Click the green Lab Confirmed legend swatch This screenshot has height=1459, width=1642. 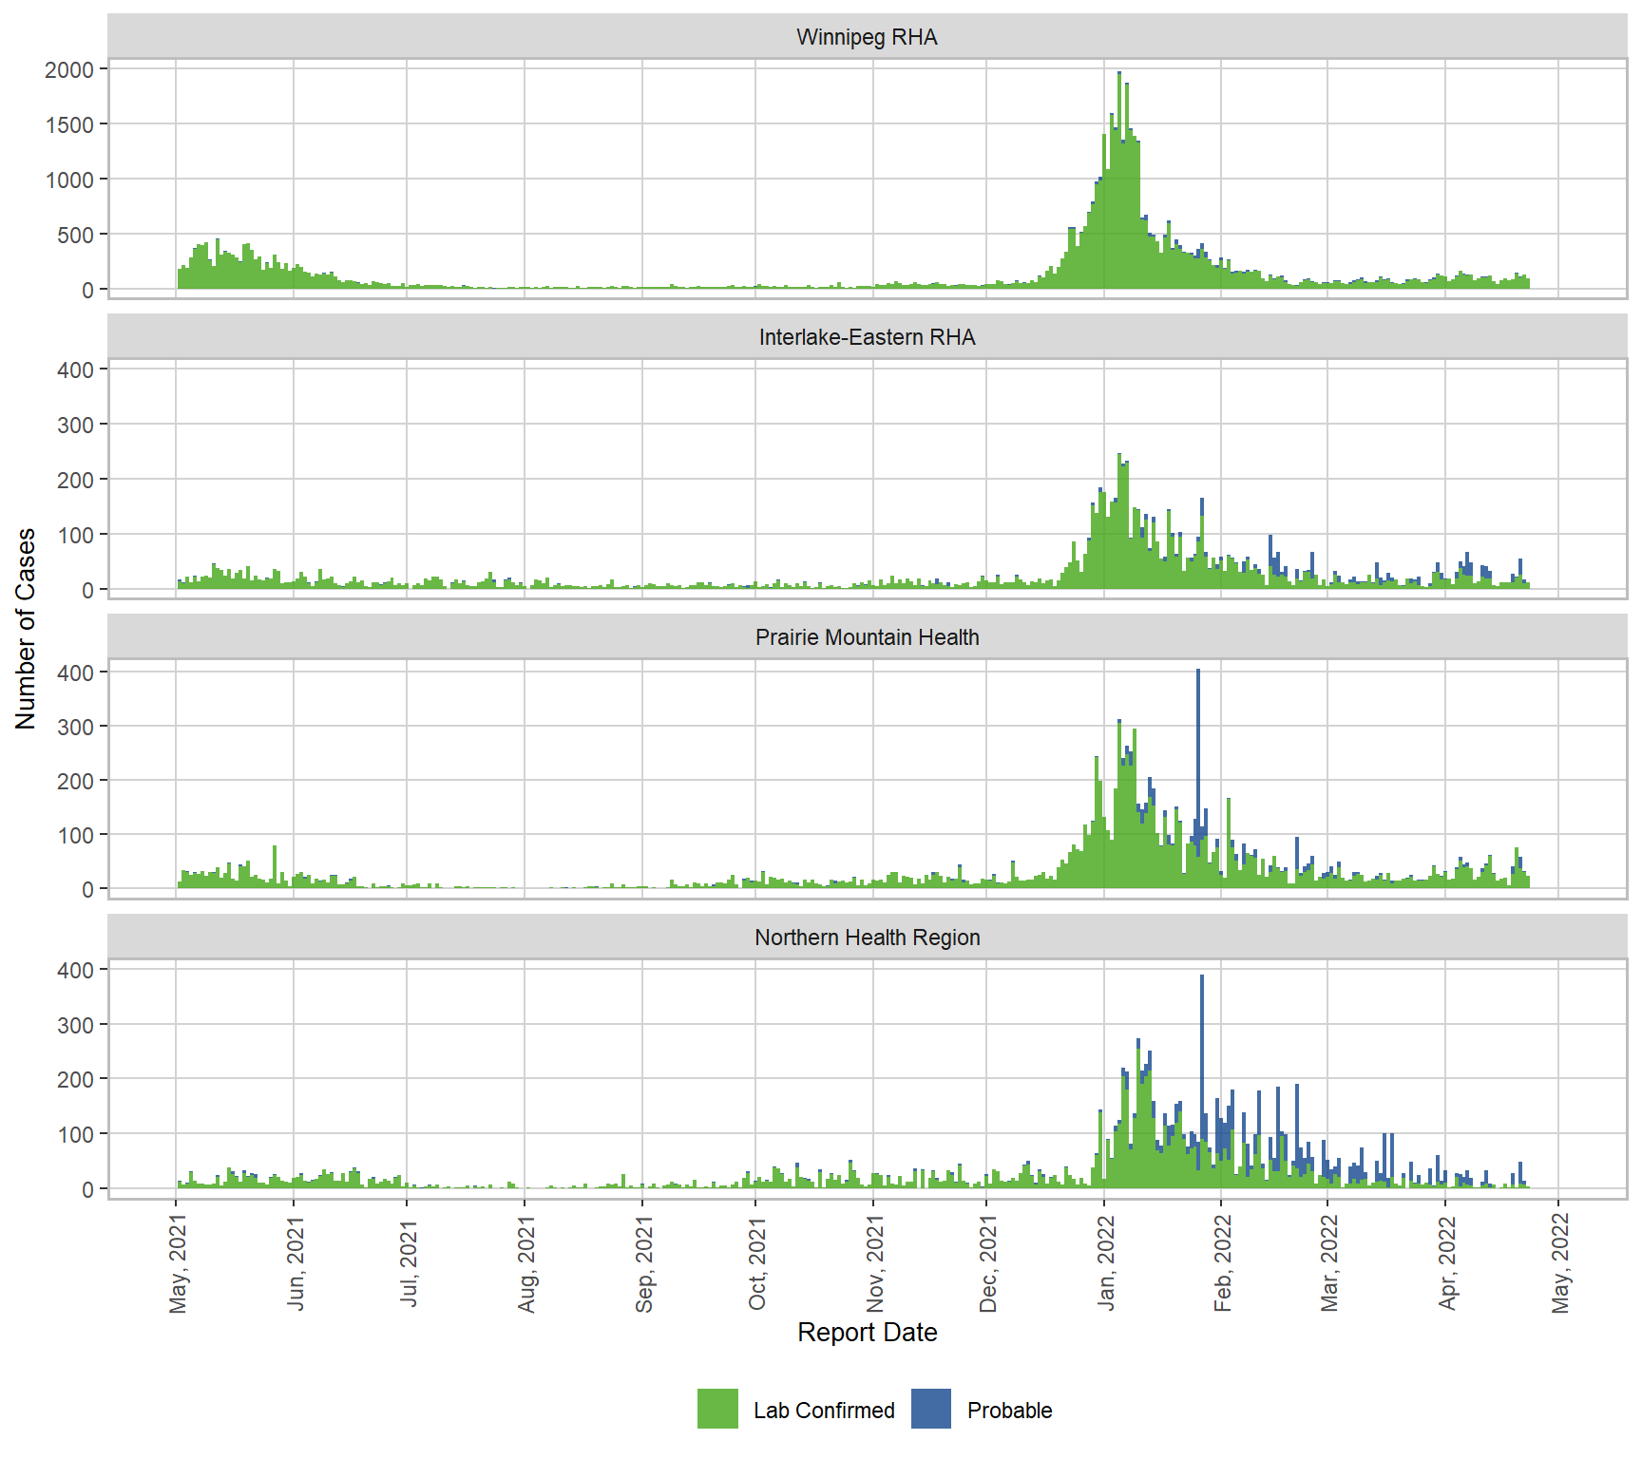717,1409
